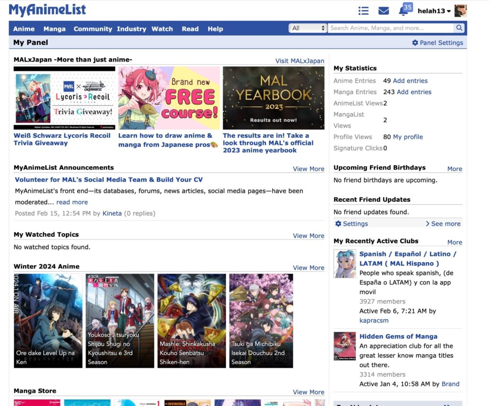Open the Watch menu

[x=162, y=29]
